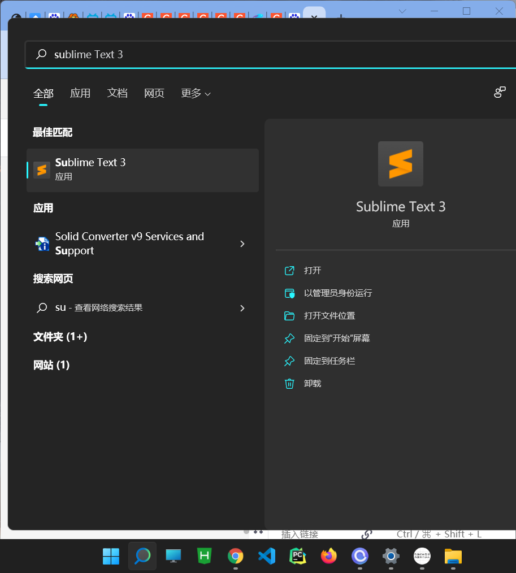Click the small Sublime Text icon in best match row
This screenshot has width=516, height=573.
tap(42, 170)
